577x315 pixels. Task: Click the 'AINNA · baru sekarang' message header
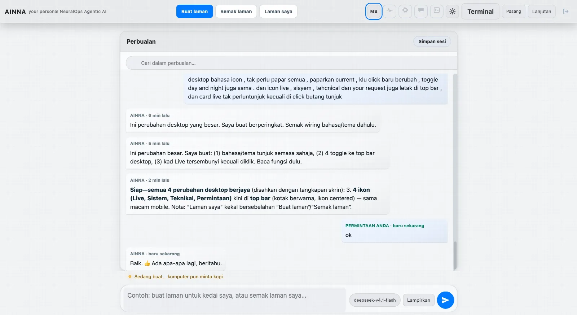[155, 254]
